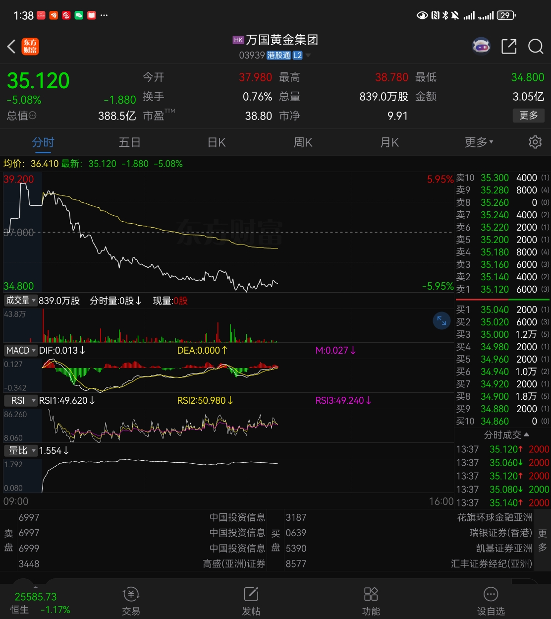The height and width of the screenshot is (619, 551).
Task: Tap the back arrow icon
Action: pos(11,47)
